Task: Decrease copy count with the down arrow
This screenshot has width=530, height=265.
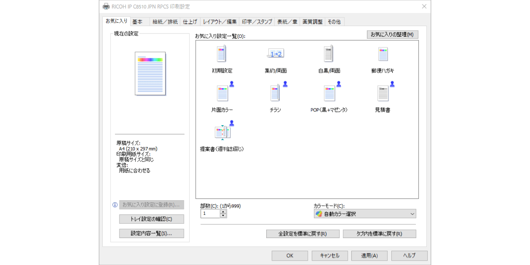Action: click(223, 216)
